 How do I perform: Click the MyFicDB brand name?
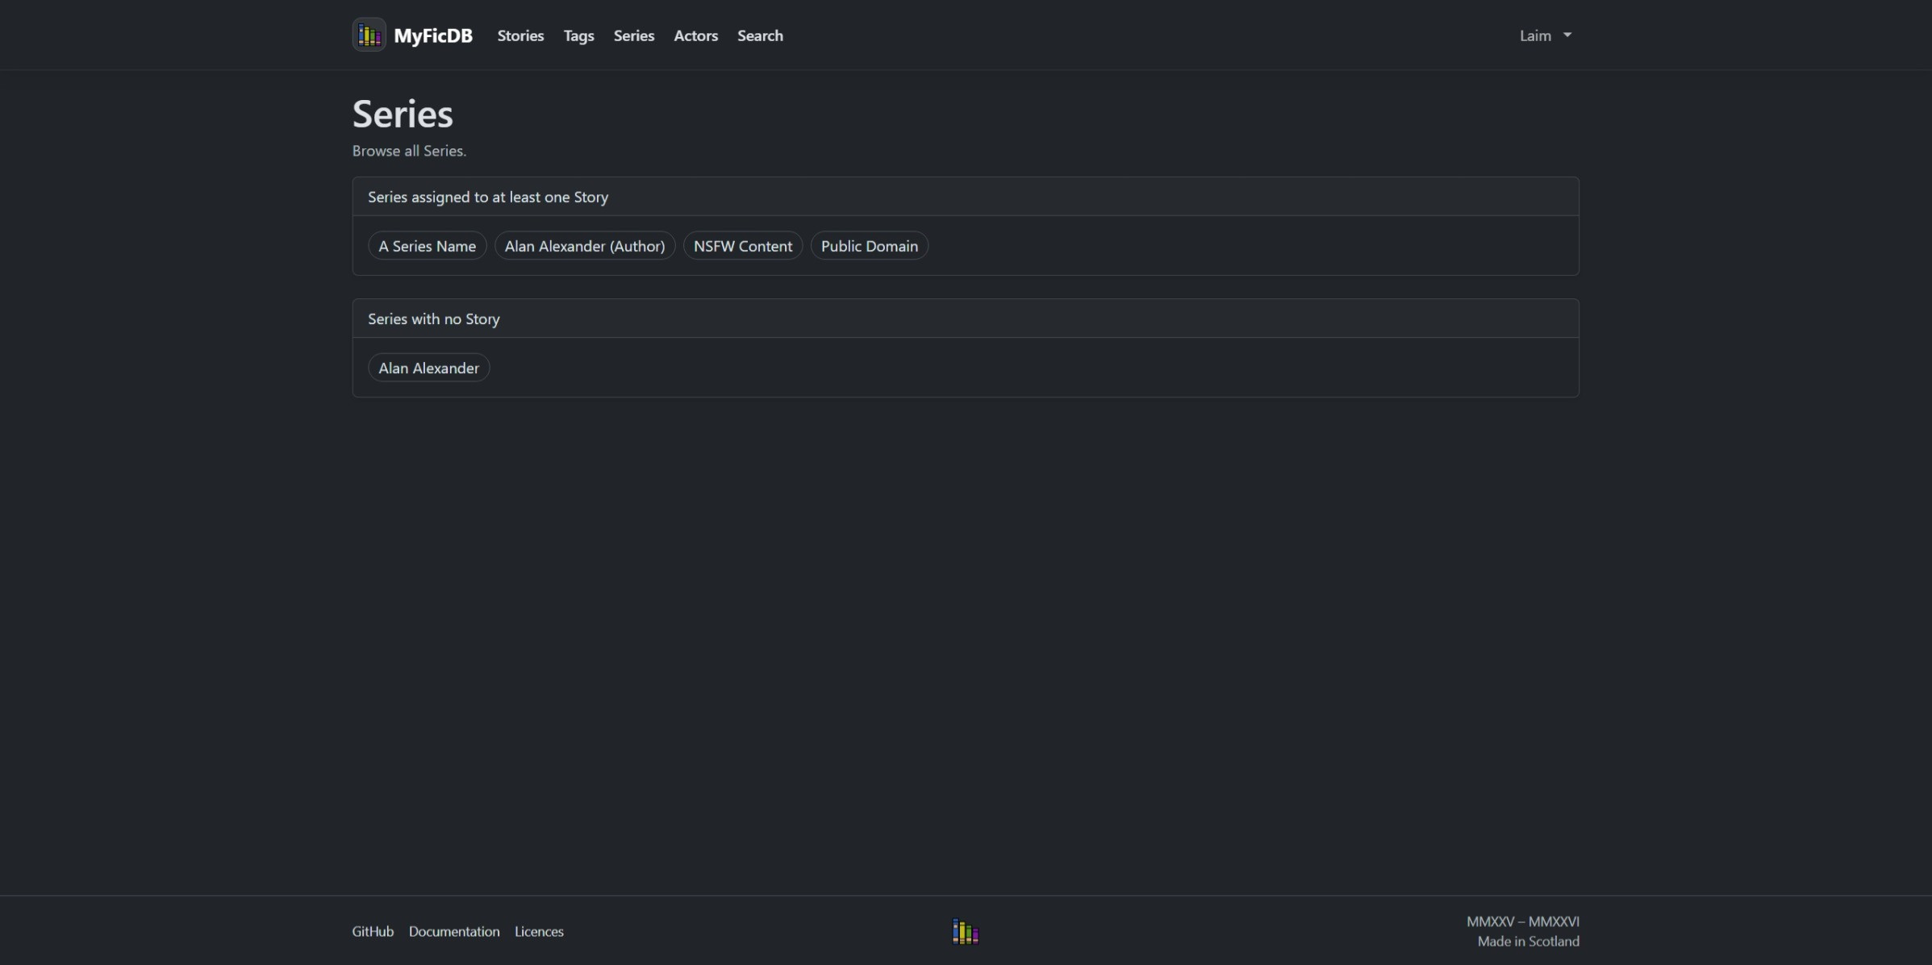coord(432,35)
